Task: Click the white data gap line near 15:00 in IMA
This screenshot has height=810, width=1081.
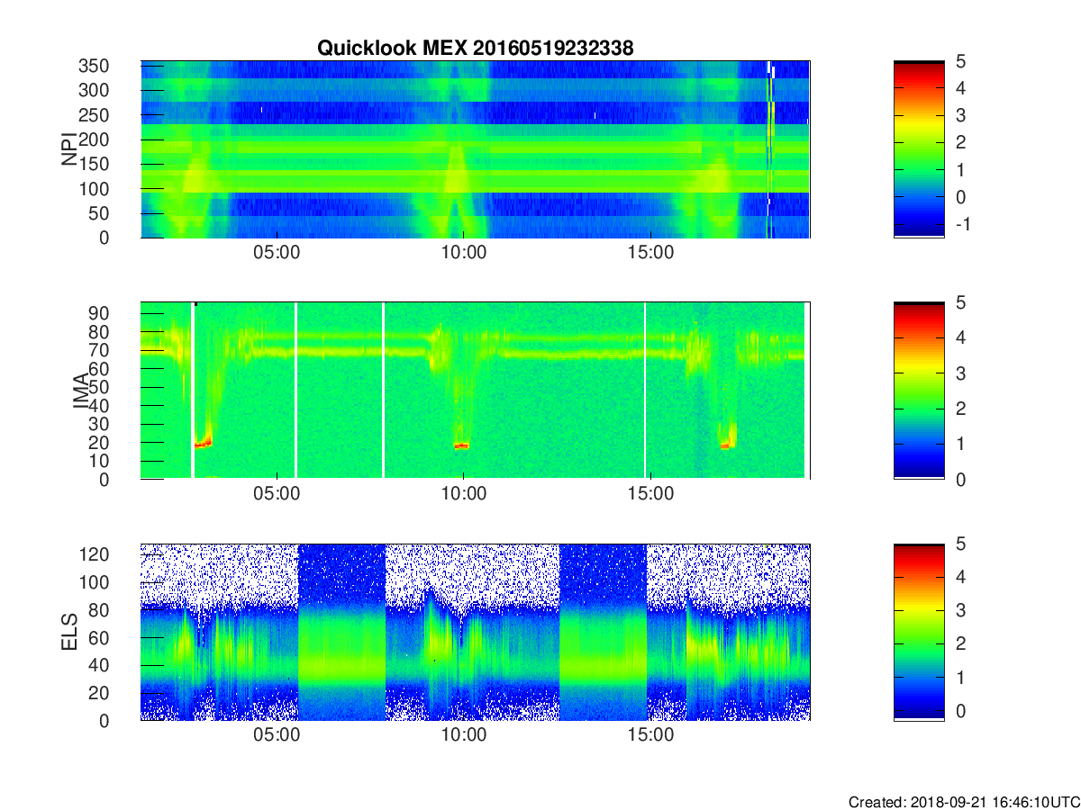Action: coord(645,391)
